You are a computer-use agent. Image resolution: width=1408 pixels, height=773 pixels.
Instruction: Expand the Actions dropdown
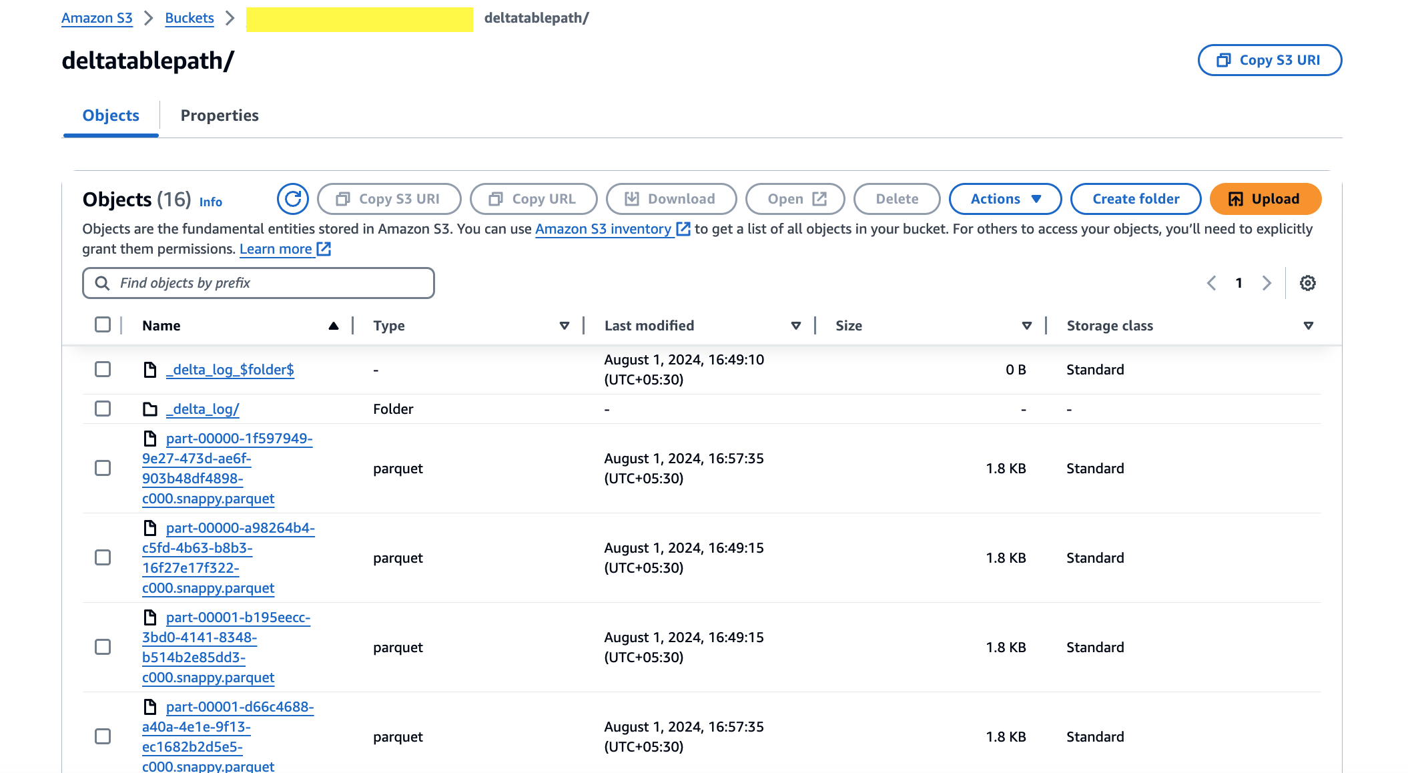coord(1004,199)
